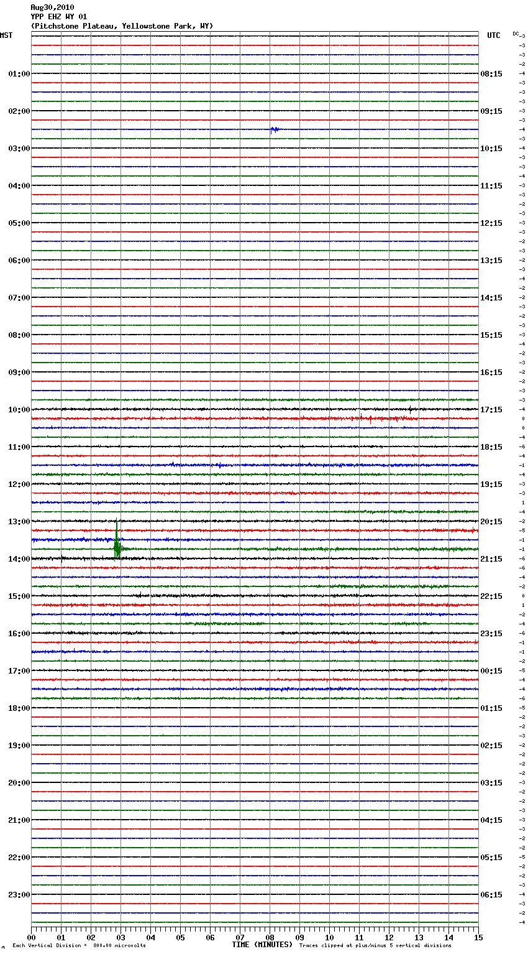Click the 02:15 UTC time label
The height and width of the screenshot is (954, 528).
pos(491,746)
